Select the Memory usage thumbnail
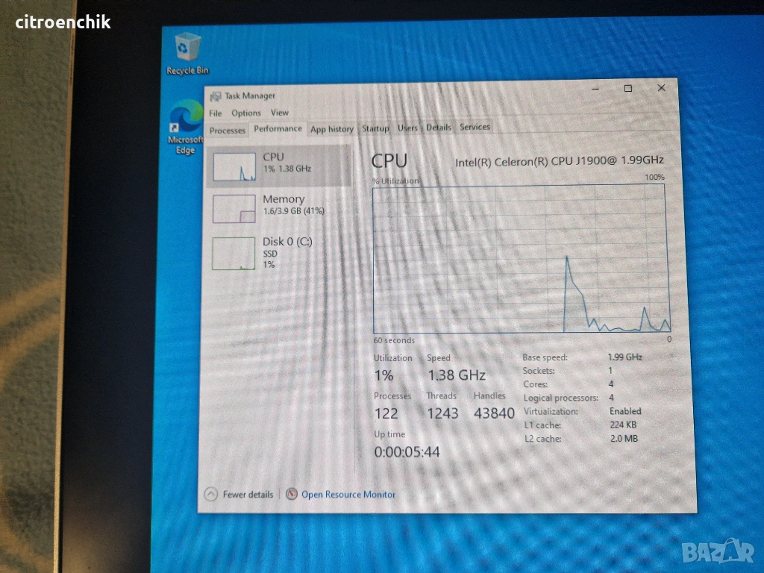Screen dimensions: 764x573 234,208
